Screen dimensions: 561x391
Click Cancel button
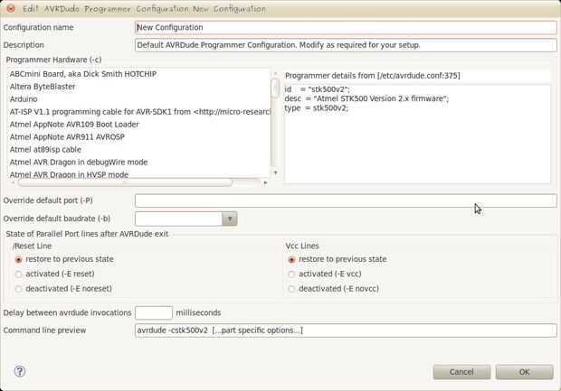(x=461, y=372)
